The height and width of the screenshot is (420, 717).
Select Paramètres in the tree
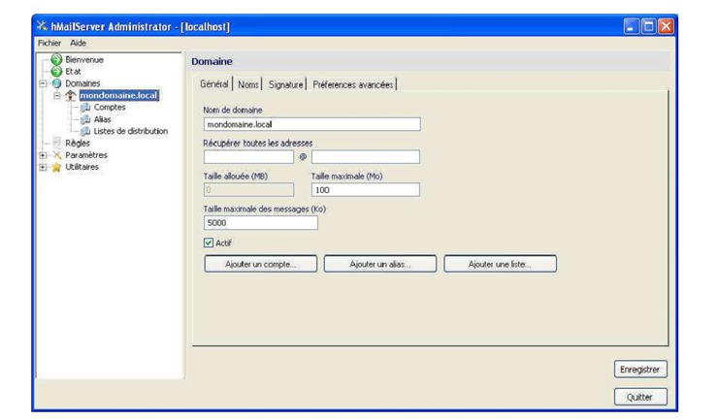tap(86, 155)
